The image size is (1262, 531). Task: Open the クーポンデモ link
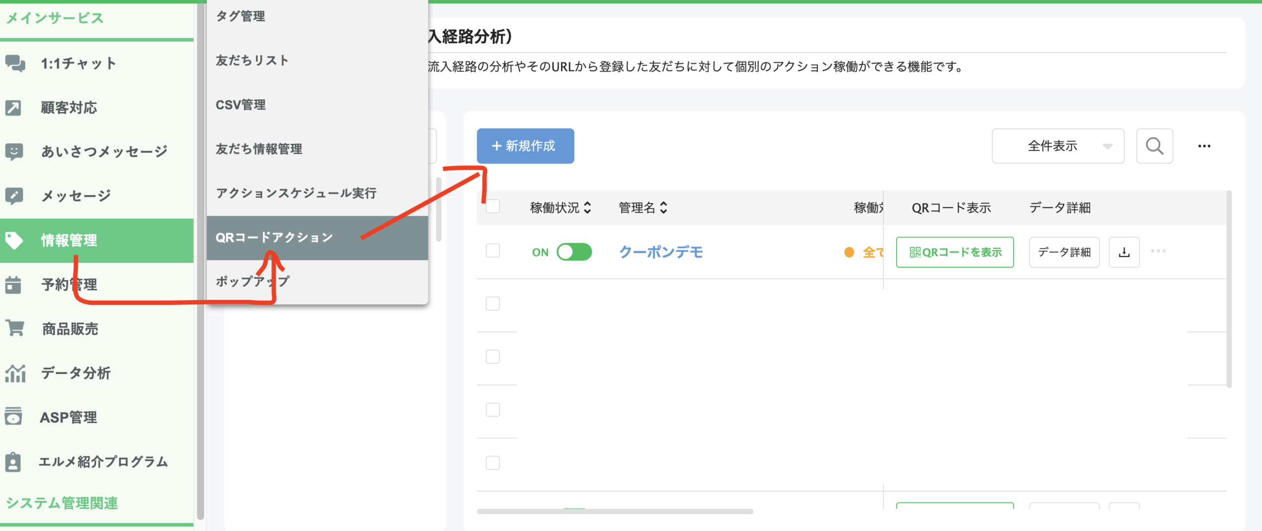(x=661, y=252)
